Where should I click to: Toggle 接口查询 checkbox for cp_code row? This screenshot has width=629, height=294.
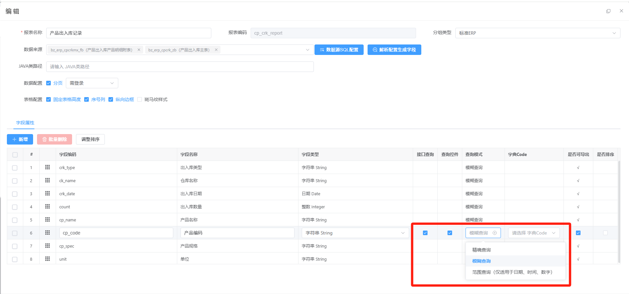(x=425, y=233)
